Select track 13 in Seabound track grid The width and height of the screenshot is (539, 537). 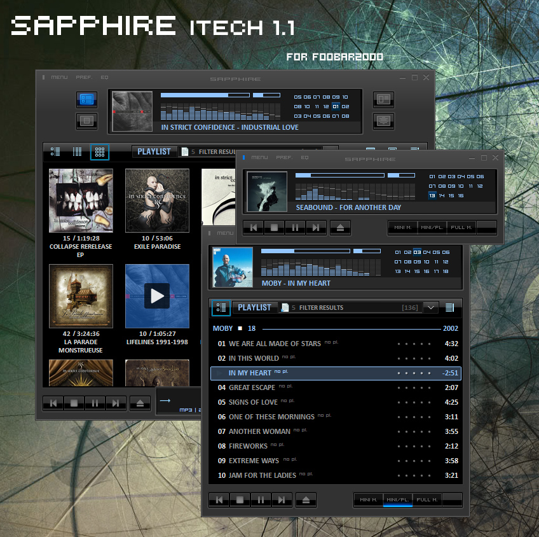[432, 196]
